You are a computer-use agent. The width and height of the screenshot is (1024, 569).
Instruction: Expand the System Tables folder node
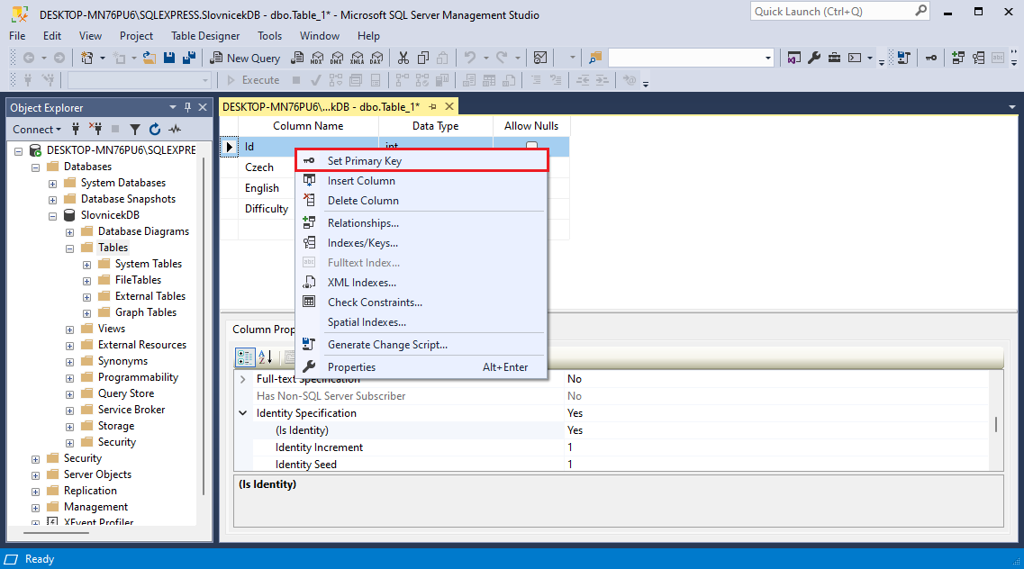click(x=87, y=264)
